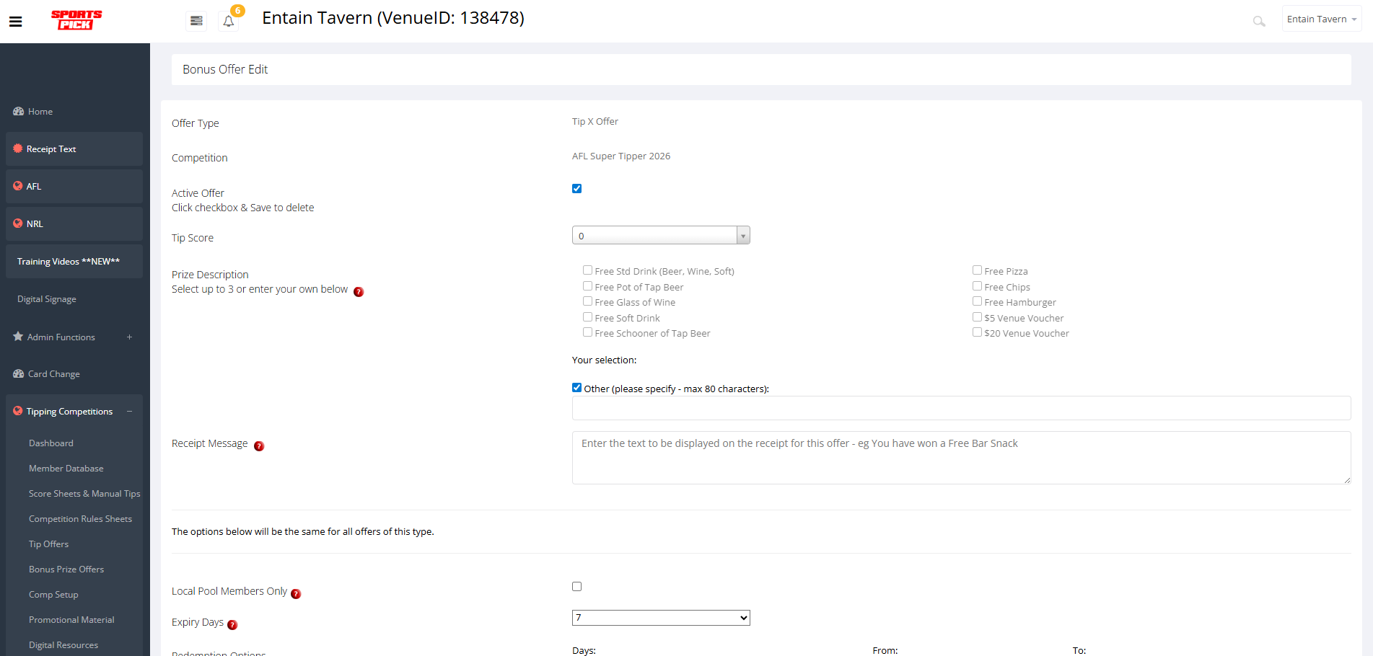This screenshot has width=1373, height=656.
Task: Open the Expiry Days dropdown
Action: tap(660, 618)
